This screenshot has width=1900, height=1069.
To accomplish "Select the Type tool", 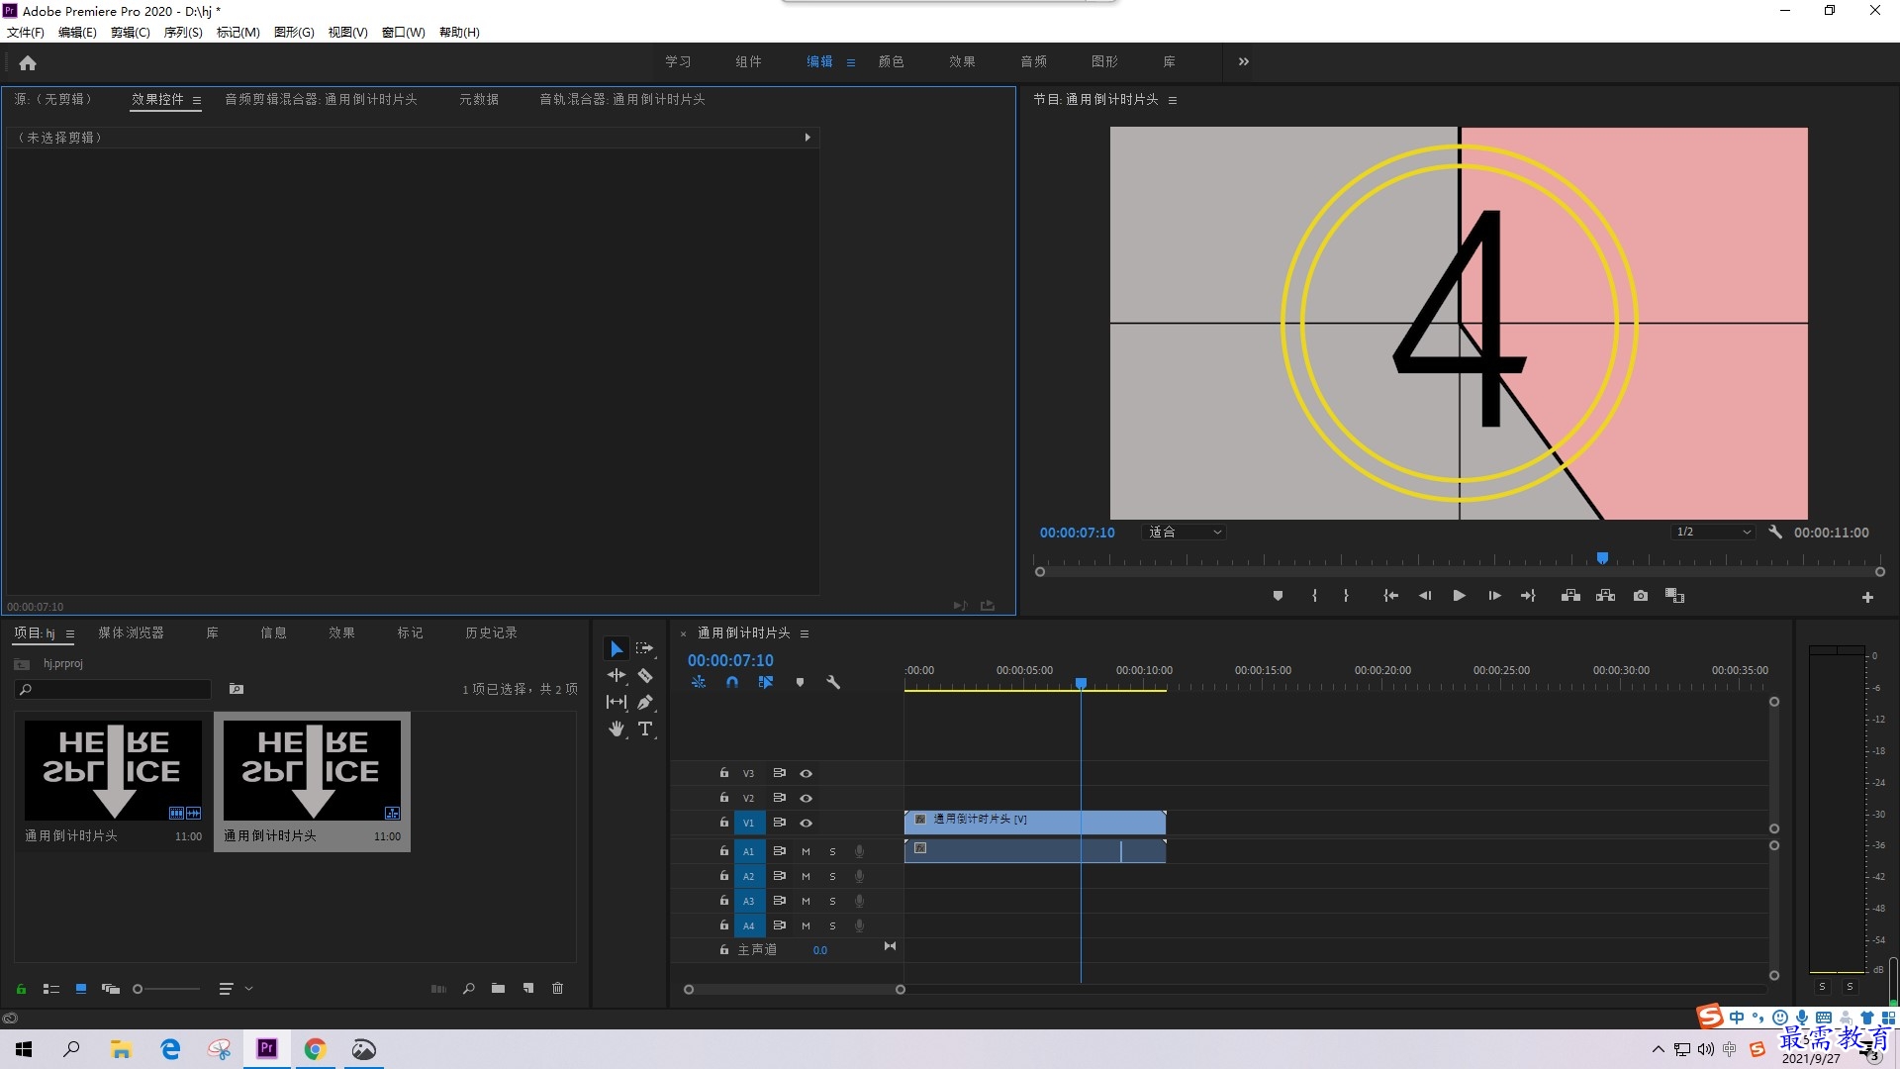I will click(645, 729).
